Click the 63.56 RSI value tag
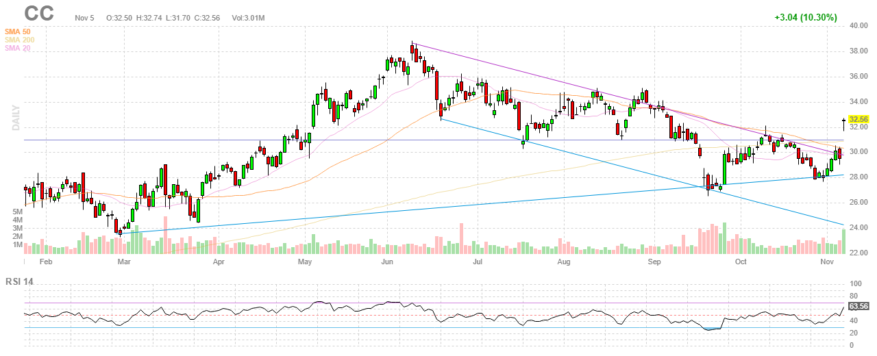The height and width of the screenshot is (356, 877). pos(859,306)
